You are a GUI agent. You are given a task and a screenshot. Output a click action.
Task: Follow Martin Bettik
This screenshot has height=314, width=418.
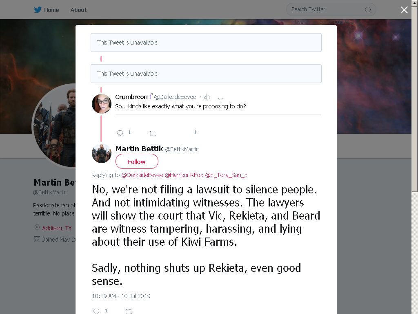point(137,161)
